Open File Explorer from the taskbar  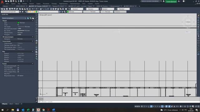click(x=13, y=110)
